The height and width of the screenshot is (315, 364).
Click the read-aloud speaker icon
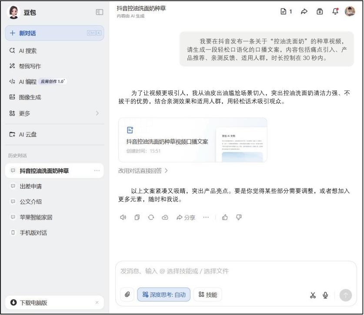[x=123, y=217]
